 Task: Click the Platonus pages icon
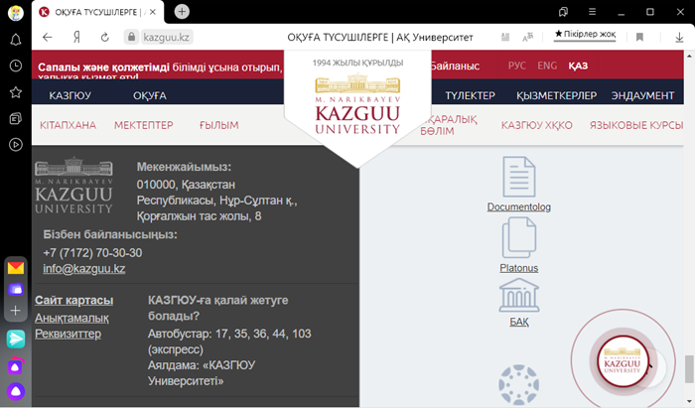[519, 238]
